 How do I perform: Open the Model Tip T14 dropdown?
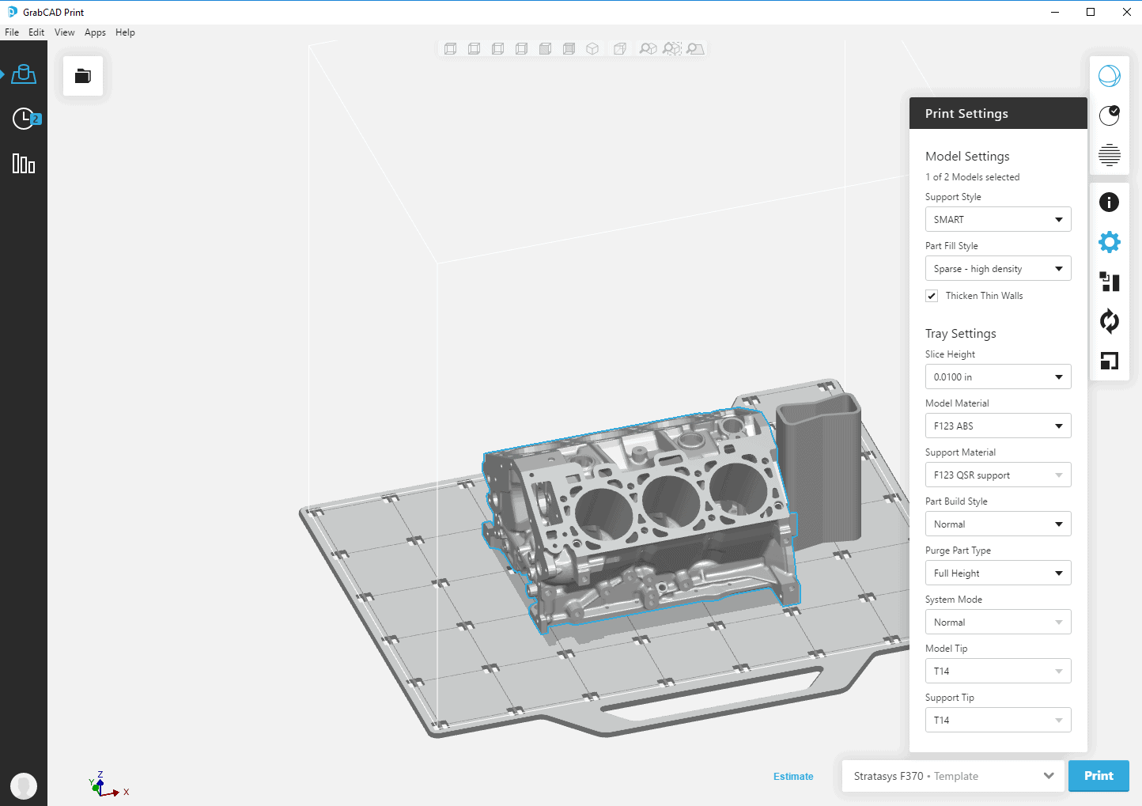click(x=998, y=671)
